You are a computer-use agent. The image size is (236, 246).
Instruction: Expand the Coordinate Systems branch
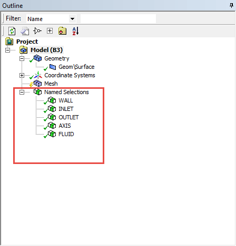pos(22,75)
